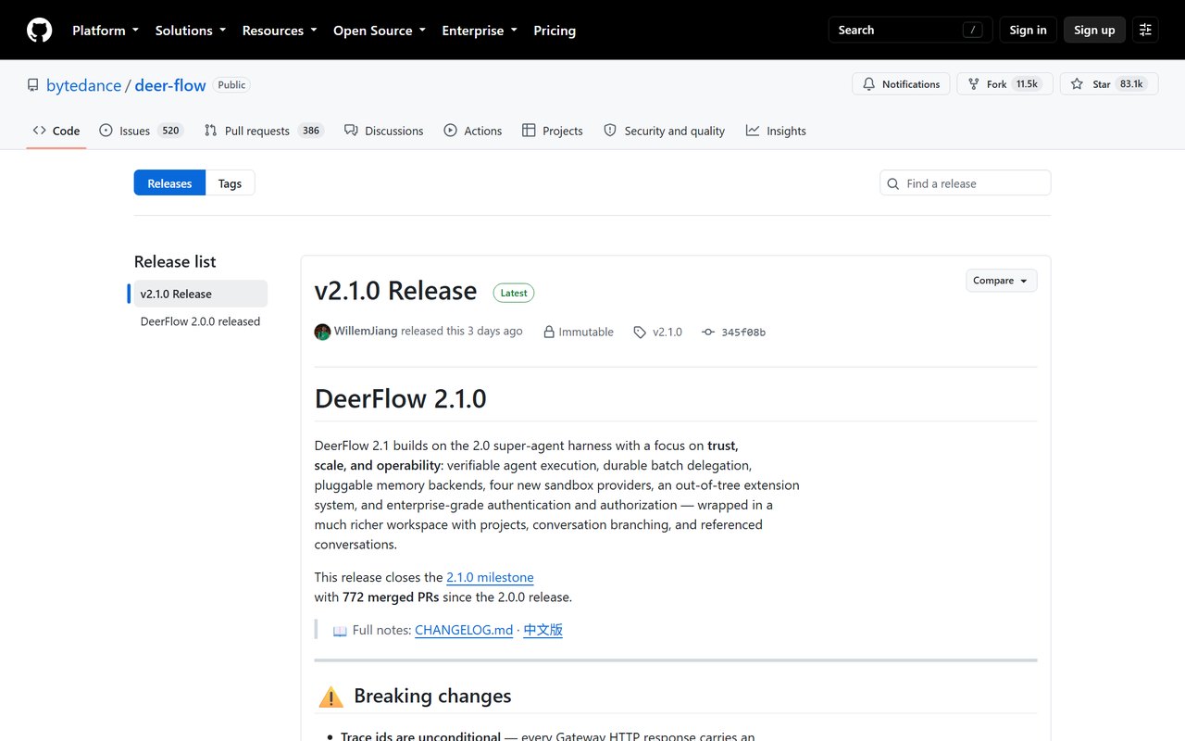Click the Latest badge
1185x741 pixels.
[x=514, y=293]
